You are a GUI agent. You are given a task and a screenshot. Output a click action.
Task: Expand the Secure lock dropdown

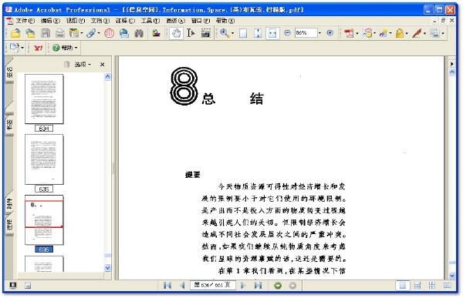coord(407,34)
